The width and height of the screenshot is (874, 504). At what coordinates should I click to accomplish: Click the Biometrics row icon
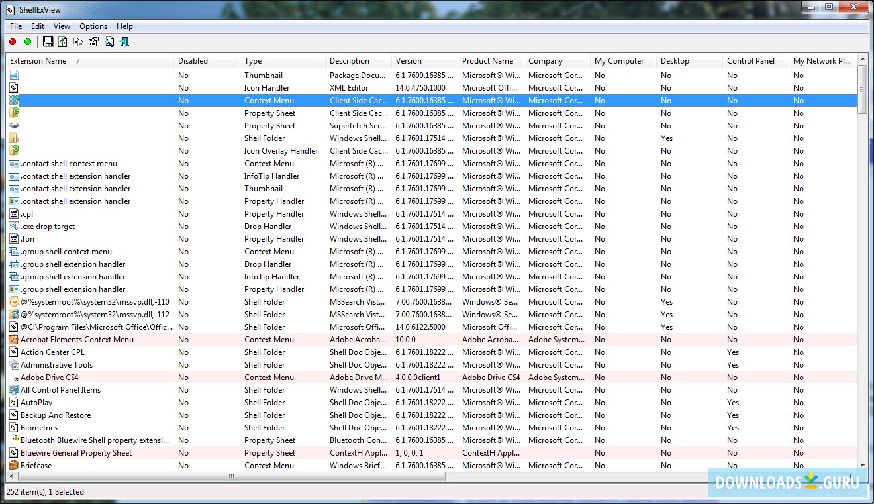[13, 428]
